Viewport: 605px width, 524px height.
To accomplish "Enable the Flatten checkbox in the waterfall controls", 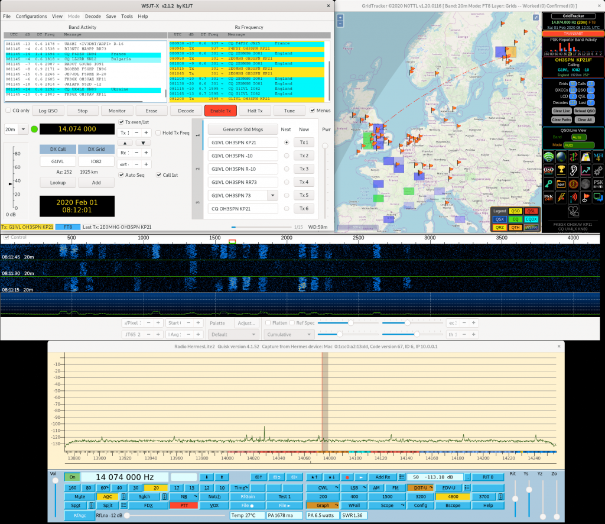I will (268, 323).
